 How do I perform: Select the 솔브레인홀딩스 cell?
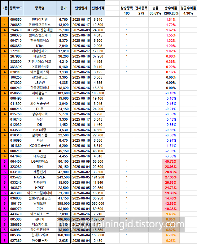tap(40, 199)
